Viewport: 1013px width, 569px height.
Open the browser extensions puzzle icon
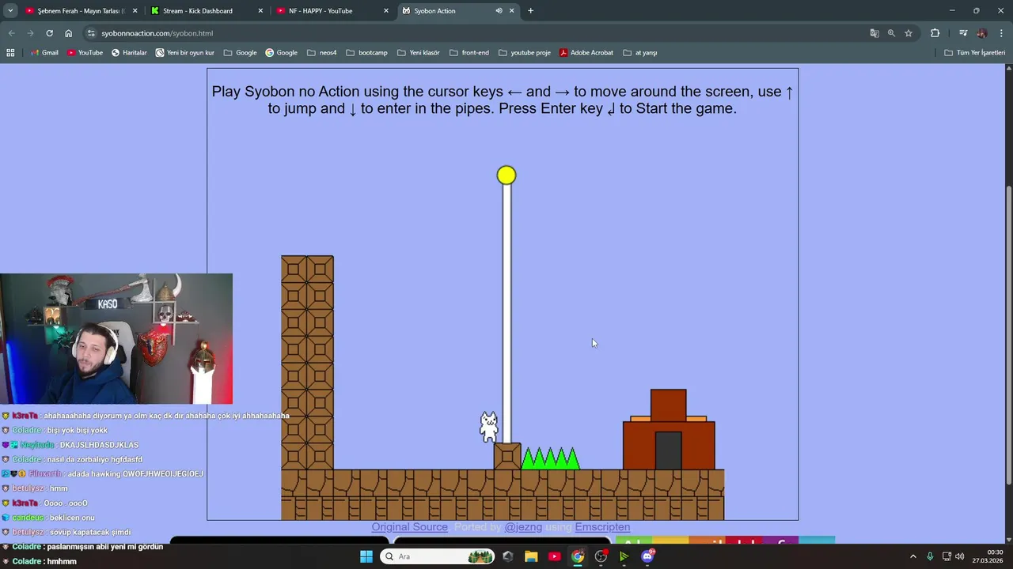(935, 33)
